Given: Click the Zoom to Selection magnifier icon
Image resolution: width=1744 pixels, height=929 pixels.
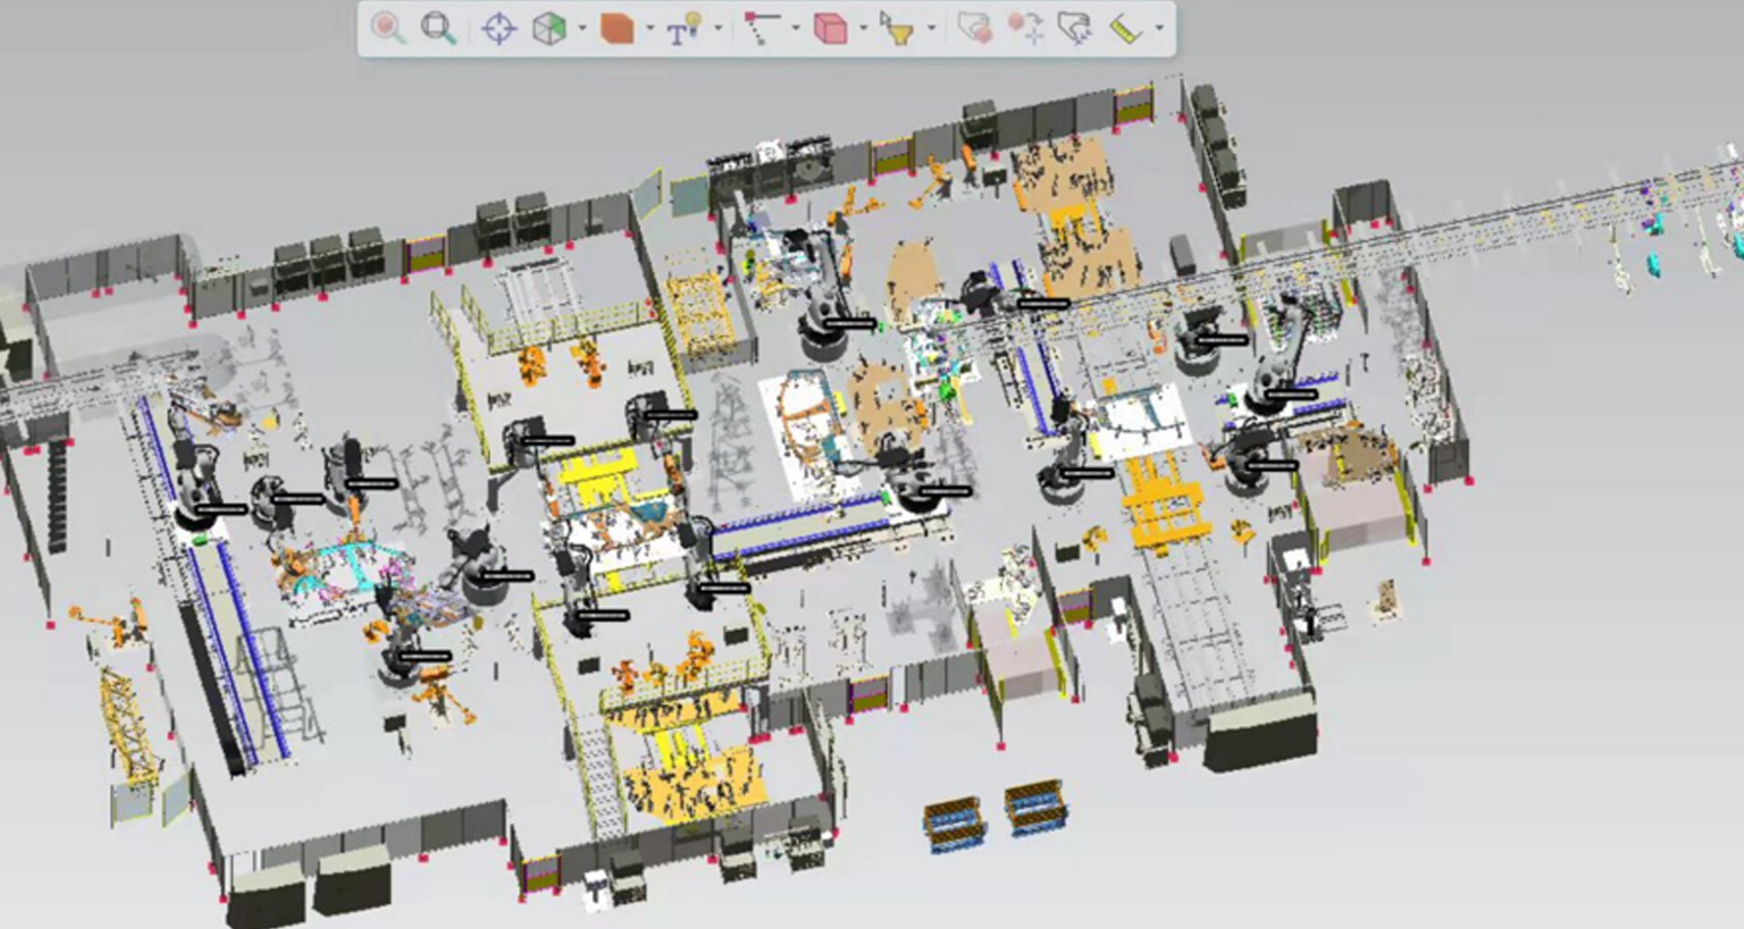Looking at the screenshot, I should [x=388, y=28].
